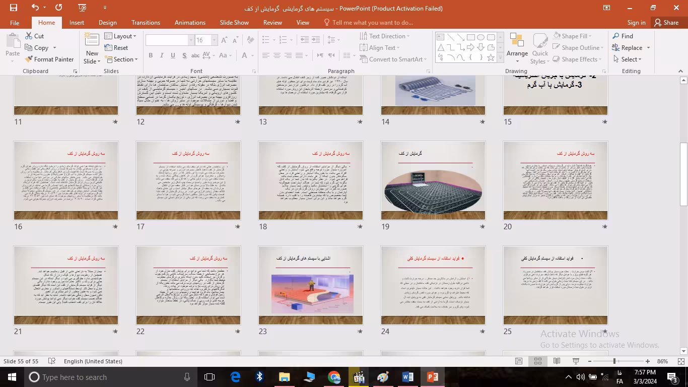Open the font size dropdown
Viewport: 688px width, 387px height.
click(x=215, y=40)
